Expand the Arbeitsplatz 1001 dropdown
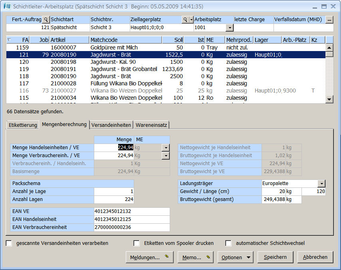The width and height of the screenshot is (341, 270). 229,28
